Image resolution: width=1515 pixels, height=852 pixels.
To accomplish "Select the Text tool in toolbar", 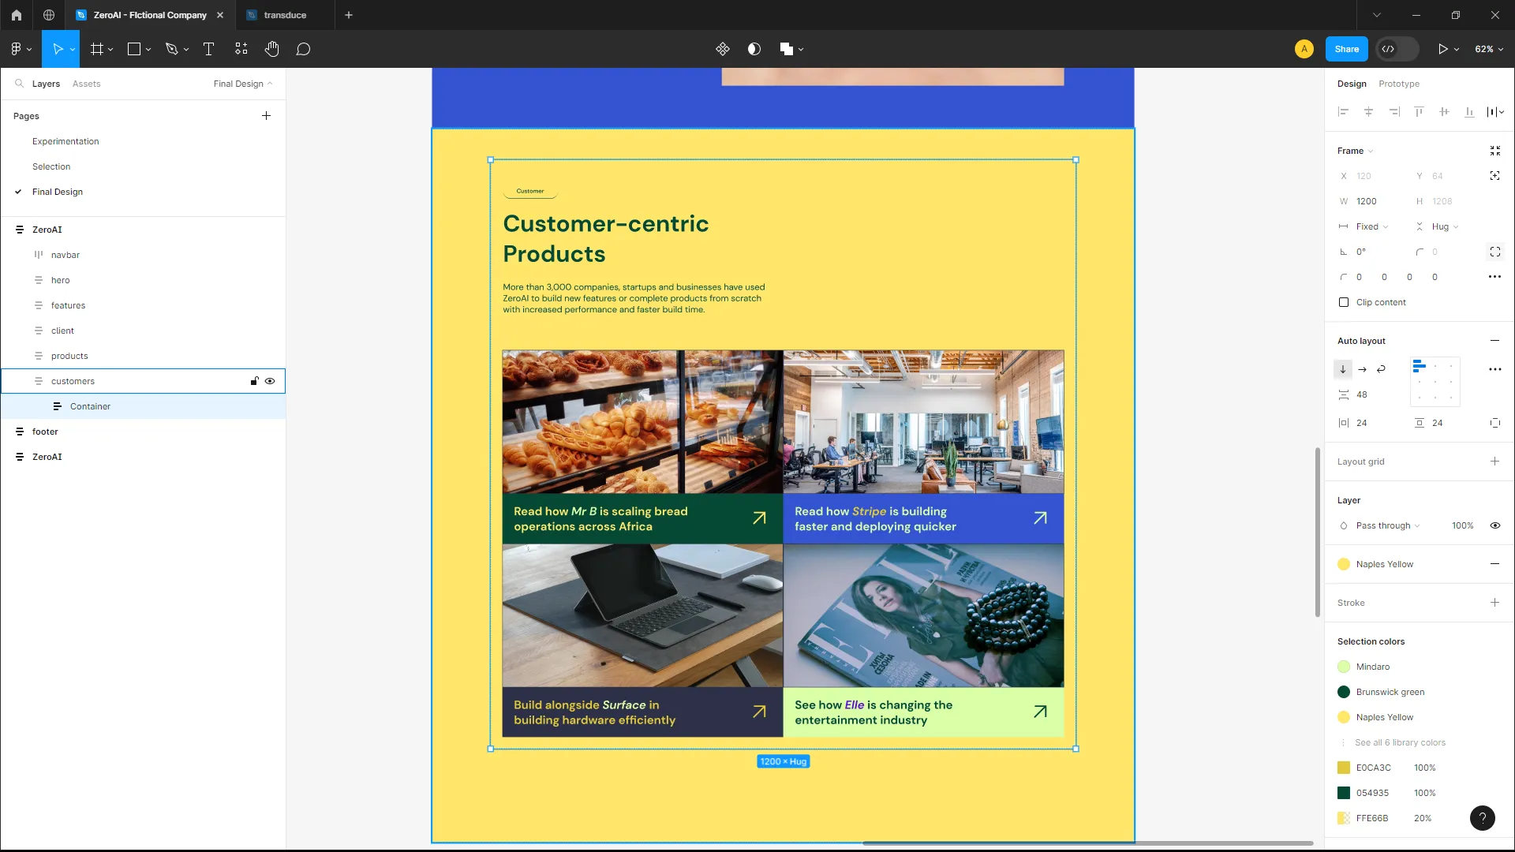I will [x=208, y=49].
